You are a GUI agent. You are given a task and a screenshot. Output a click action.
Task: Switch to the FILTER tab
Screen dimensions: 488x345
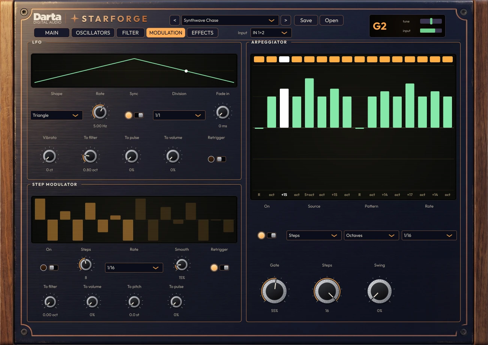(x=131, y=33)
